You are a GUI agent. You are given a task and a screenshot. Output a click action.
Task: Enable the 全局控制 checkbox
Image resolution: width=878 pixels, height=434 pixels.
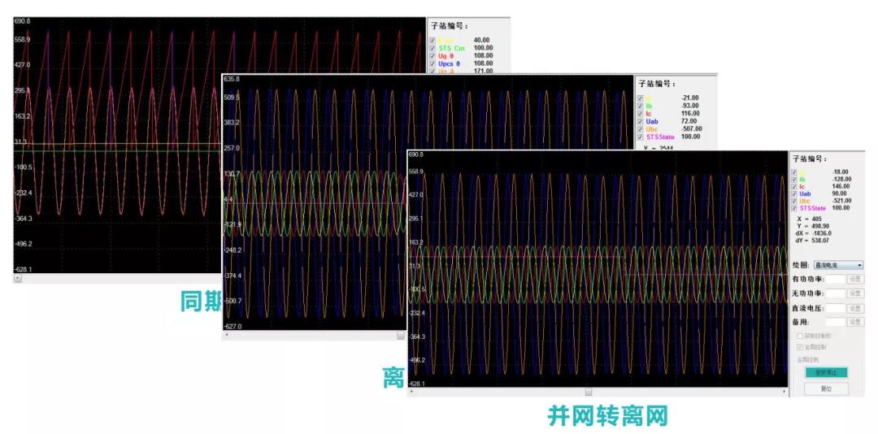click(x=800, y=347)
